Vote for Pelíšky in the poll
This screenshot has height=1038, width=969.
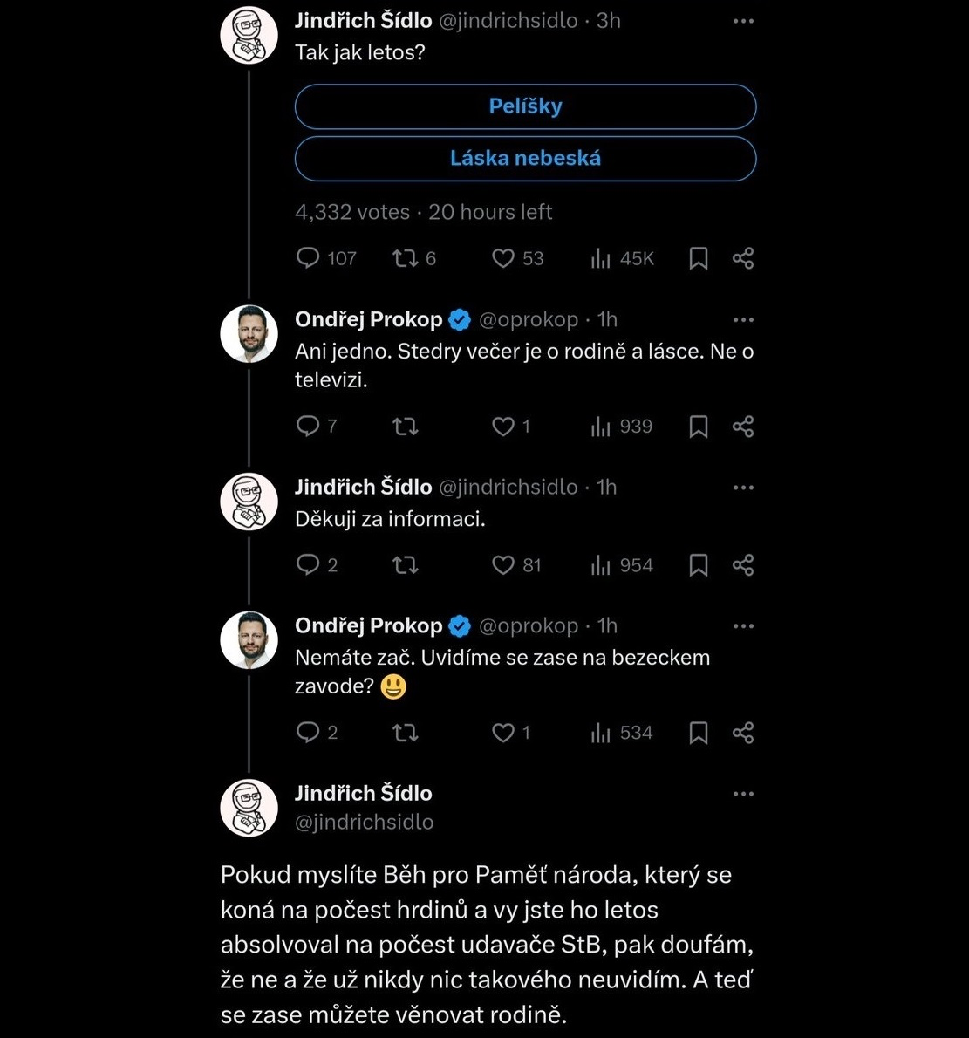pos(525,107)
